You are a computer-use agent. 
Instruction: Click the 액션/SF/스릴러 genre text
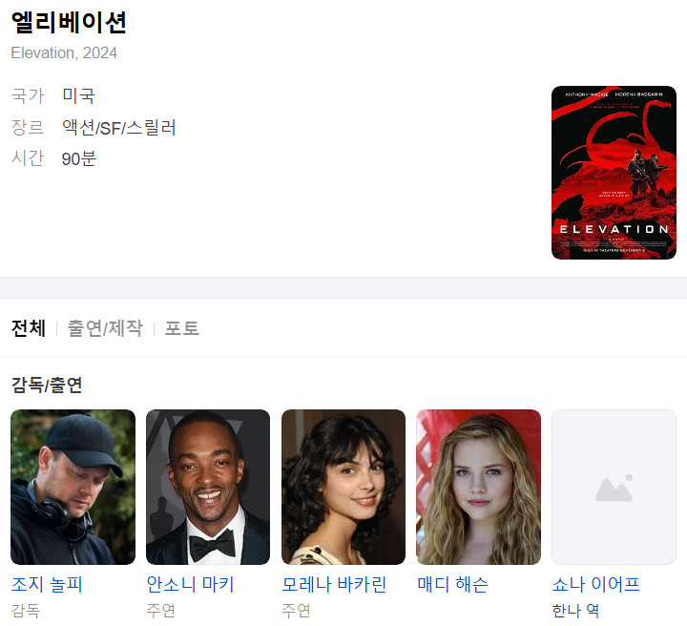coord(118,128)
